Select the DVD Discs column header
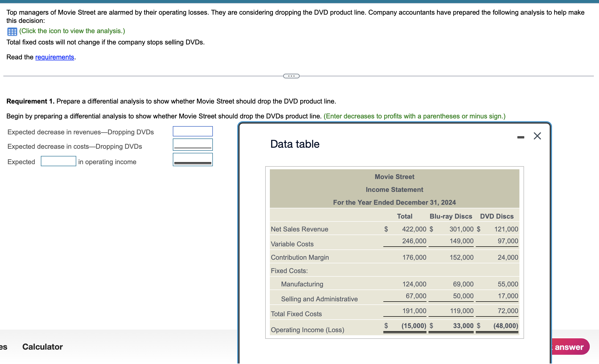 coord(497,216)
